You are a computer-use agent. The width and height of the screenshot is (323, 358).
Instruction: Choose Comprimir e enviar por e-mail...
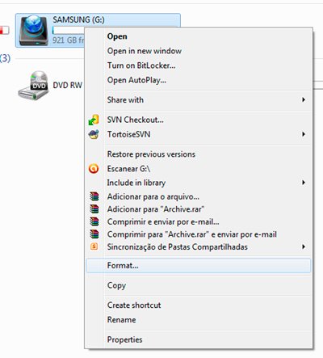coord(199,221)
